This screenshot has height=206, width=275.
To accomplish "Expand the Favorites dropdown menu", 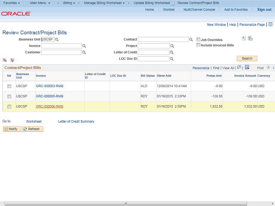I will 12,3.
